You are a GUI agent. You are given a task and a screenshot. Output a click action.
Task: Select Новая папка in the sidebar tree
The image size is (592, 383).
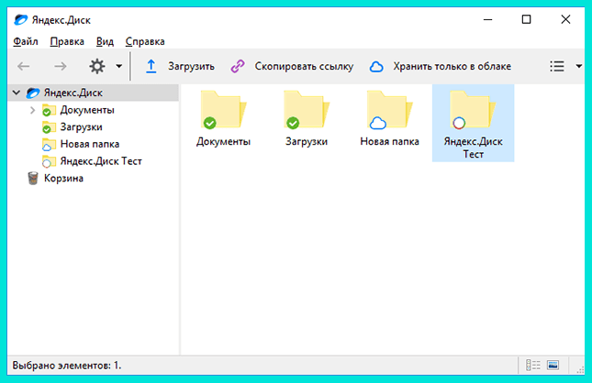point(90,144)
